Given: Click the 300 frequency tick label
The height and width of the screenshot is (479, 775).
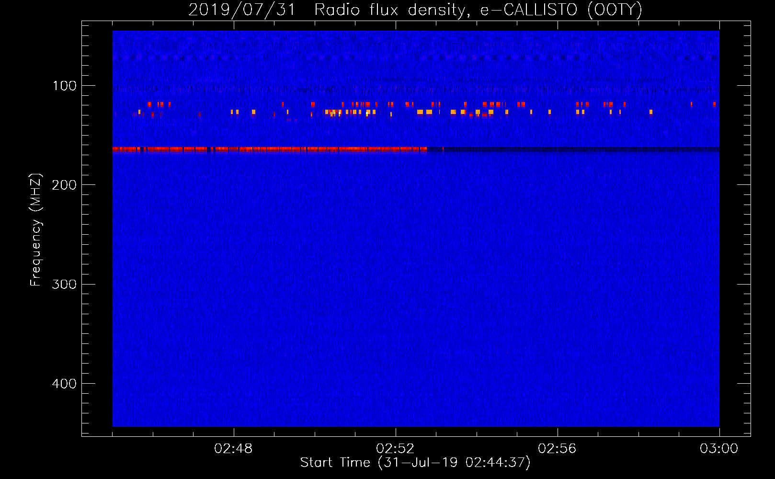Looking at the screenshot, I should coord(64,284).
